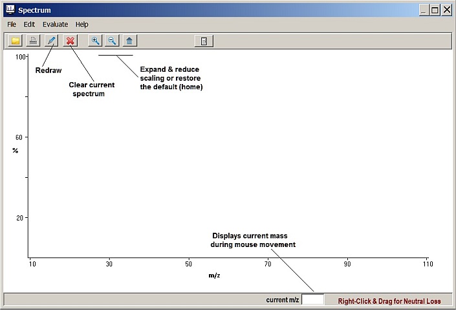
Task: Open the Help menu
Action: tap(81, 24)
